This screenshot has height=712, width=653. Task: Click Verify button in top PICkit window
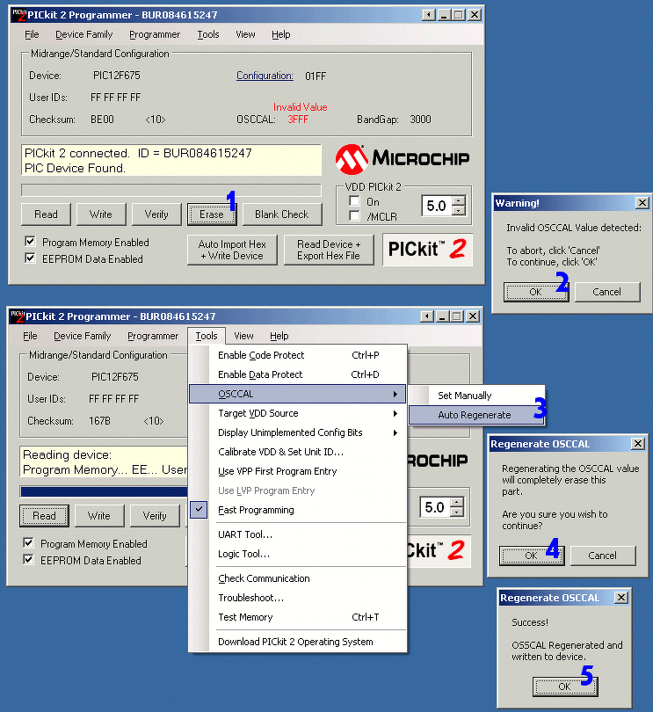point(156,214)
